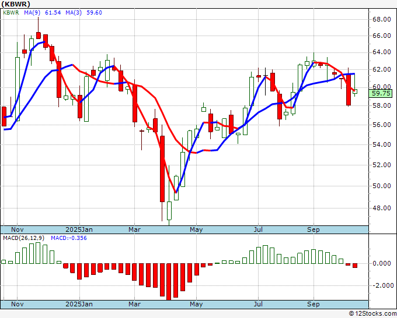Click the 61.54 moving average value

(x=53, y=13)
